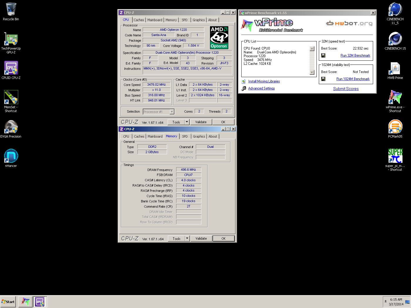This screenshot has width=411, height=308.
Task: Open CPUID CPU-Z desktop shortcut
Action: tap(11, 70)
